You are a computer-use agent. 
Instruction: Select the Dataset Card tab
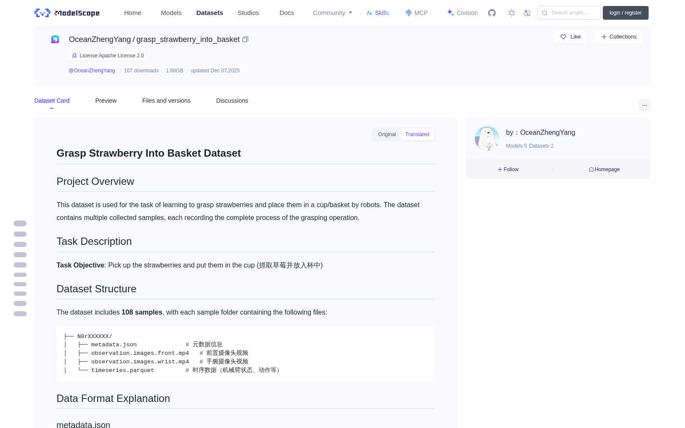point(52,101)
